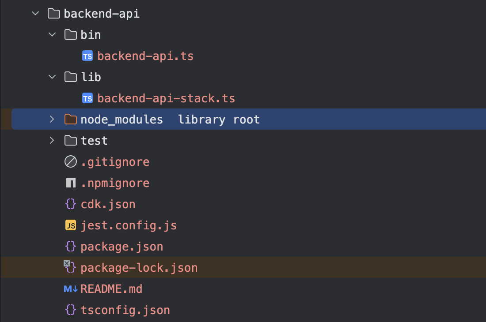Image resolution: width=486 pixels, height=322 pixels.
Task: Collapse the backend-api root folder
Action: [x=35, y=14]
